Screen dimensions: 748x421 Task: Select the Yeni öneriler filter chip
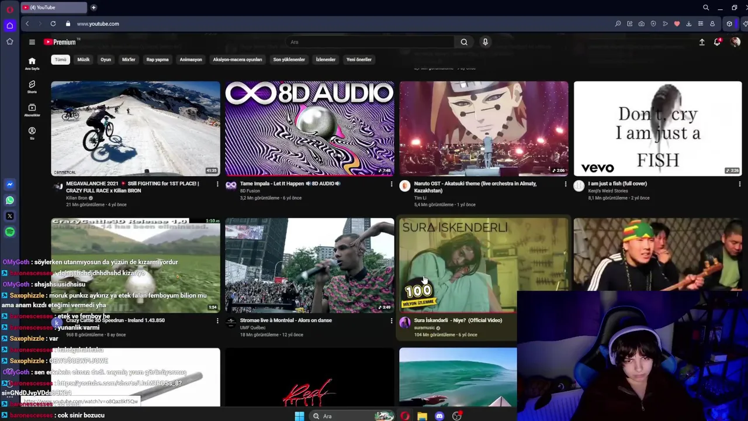tap(359, 60)
